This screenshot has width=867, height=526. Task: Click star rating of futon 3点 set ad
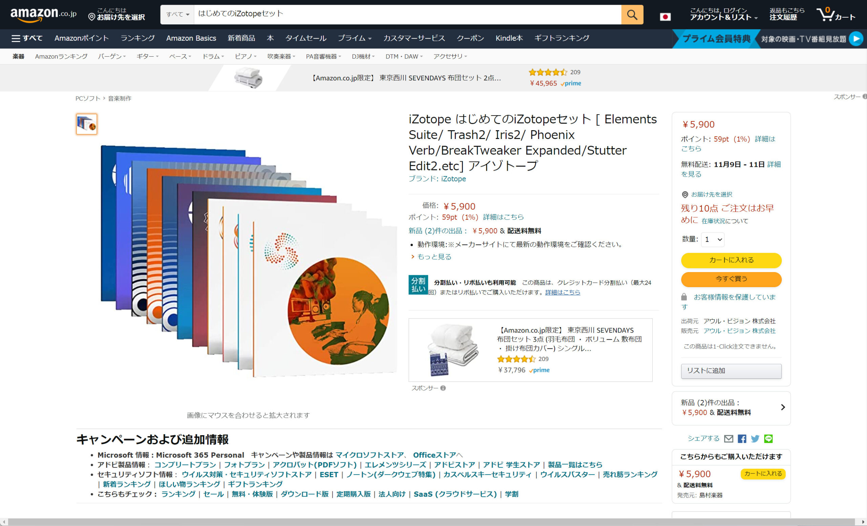click(x=516, y=359)
